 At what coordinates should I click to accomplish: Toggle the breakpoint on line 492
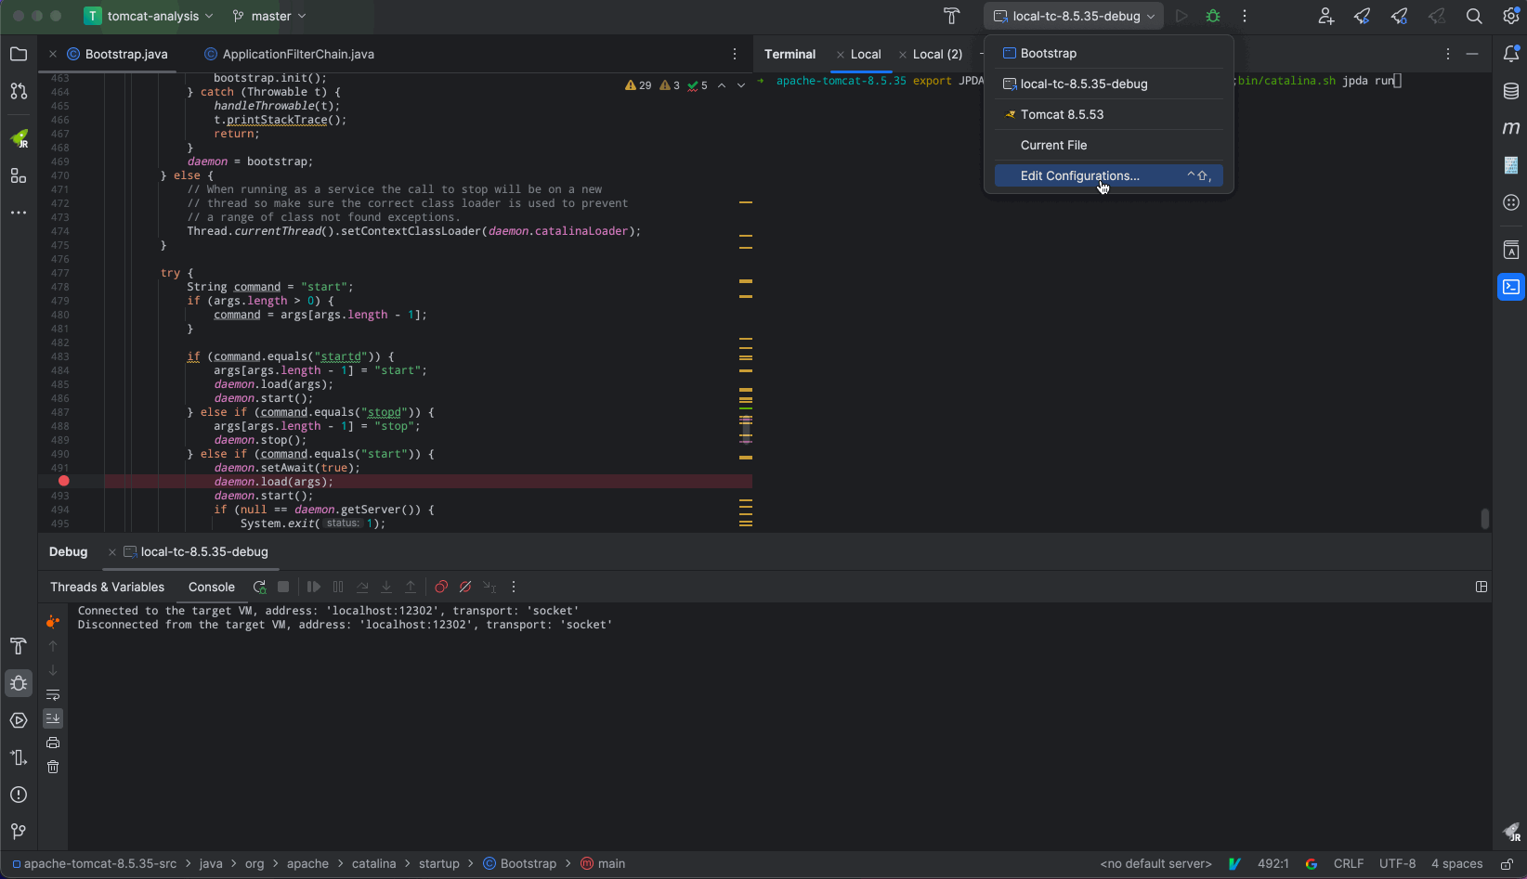[x=64, y=481]
